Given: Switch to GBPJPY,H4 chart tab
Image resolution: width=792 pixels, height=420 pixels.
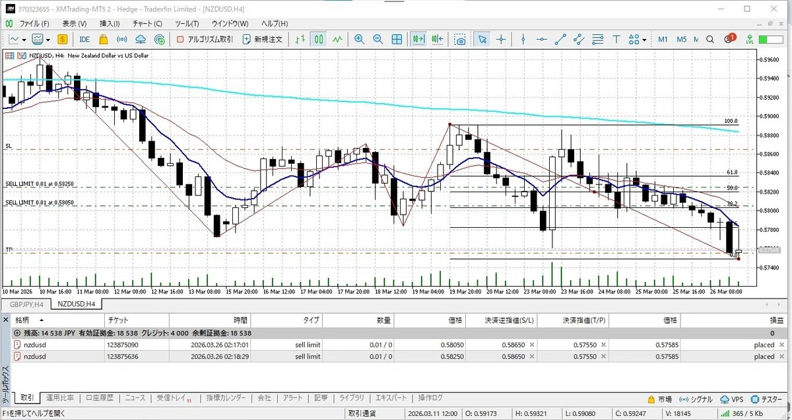Looking at the screenshot, I should [x=26, y=304].
